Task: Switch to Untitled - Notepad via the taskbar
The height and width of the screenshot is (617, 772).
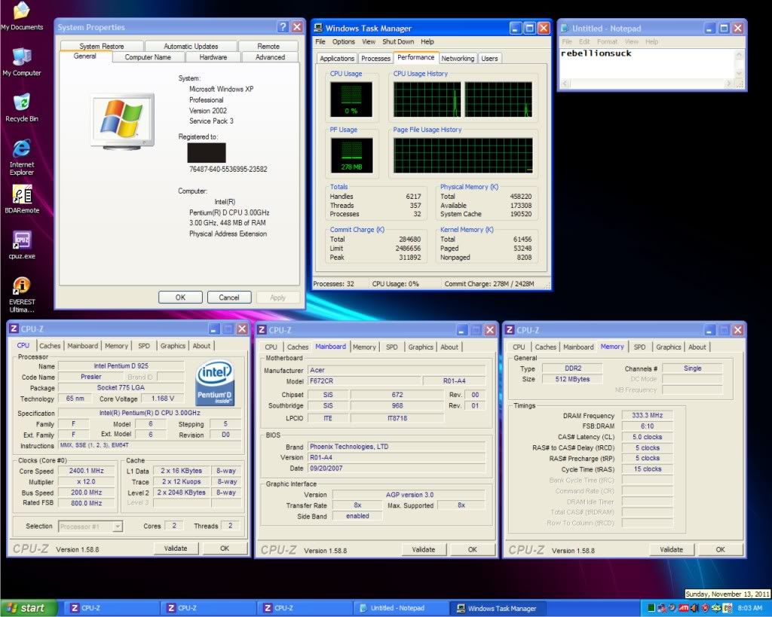Action: [400, 608]
